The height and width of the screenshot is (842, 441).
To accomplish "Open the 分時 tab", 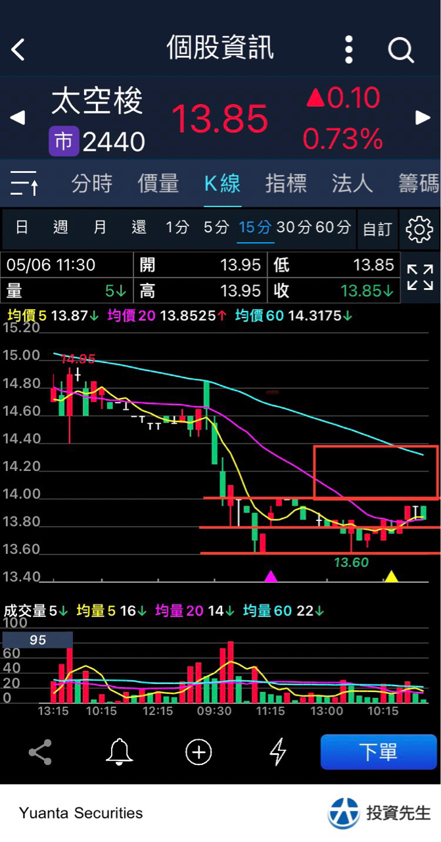I will [92, 184].
